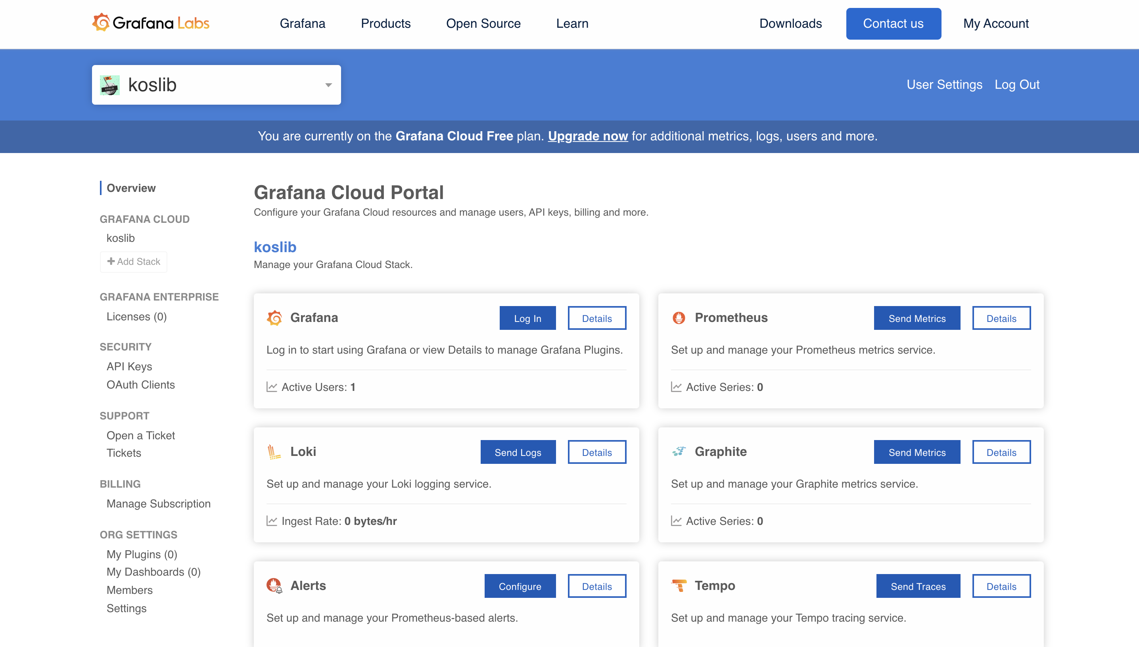Open the Open Source menu
The height and width of the screenshot is (647, 1139).
point(483,23)
